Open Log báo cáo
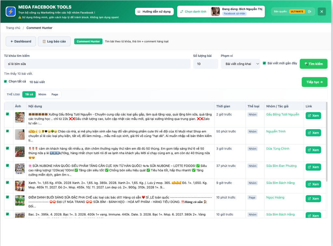The width and height of the screenshot is (333, 246). pyautogui.click(x=54, y=41)
